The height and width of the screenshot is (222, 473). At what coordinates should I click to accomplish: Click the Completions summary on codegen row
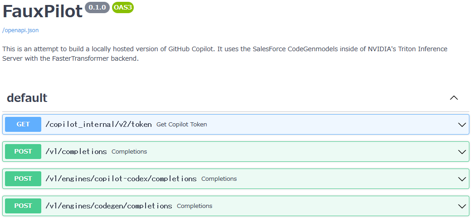(195, 206)
